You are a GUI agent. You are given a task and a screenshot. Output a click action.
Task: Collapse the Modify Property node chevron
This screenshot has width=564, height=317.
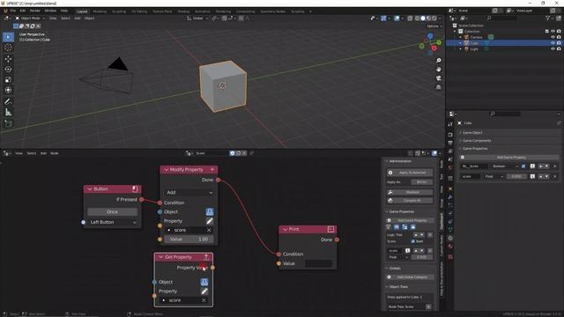click(167, 170)
